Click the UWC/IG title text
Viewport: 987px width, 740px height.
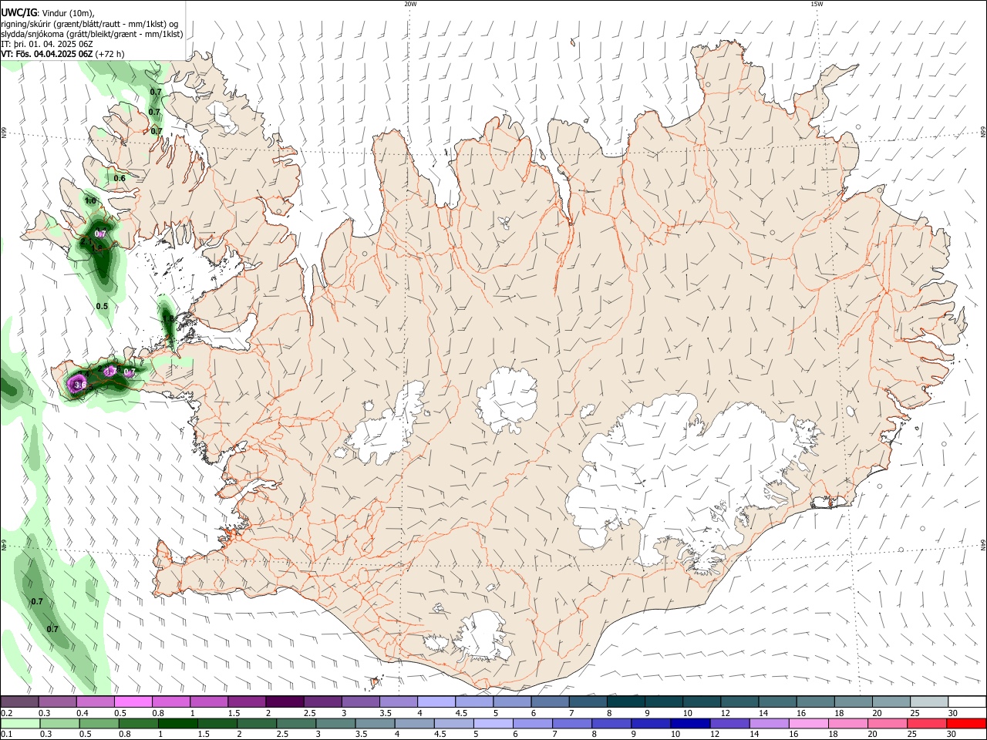(19, 13)
